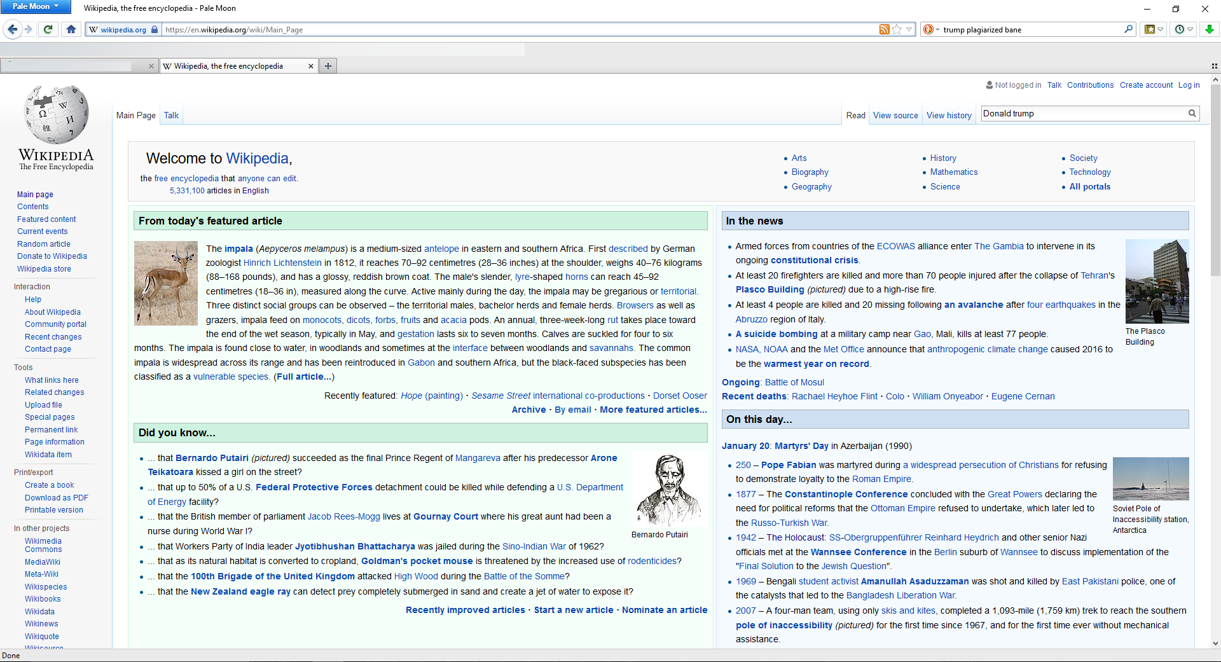Open the View source tab
Viewport: 1221px width, 662px height.
coord(895,115)
